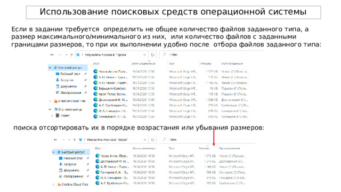Viewport: 341px width, 192px height.
Task: Click pin icon beside Загрузки in lower window
Action: pos(87,164)
